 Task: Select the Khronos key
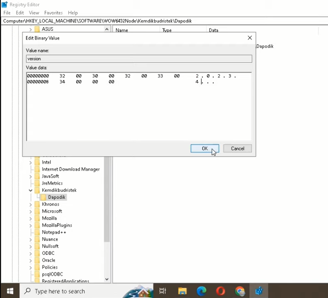point(51,204)
